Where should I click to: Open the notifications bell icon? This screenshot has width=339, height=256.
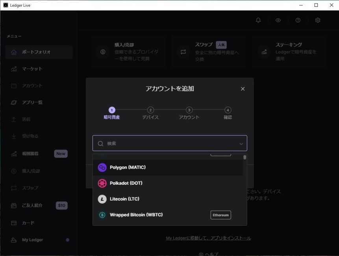tap(258, 20)
